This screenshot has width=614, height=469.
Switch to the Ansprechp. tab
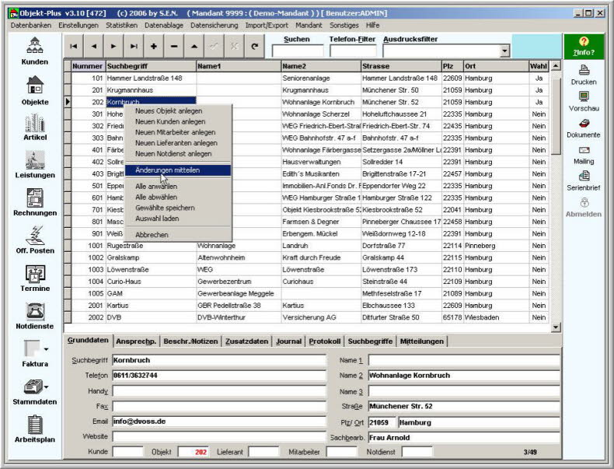click(136, 341)
